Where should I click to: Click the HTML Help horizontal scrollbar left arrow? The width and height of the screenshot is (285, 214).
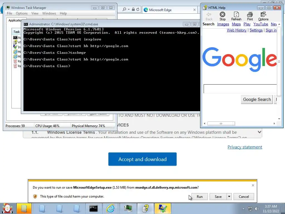pos(205,123)
